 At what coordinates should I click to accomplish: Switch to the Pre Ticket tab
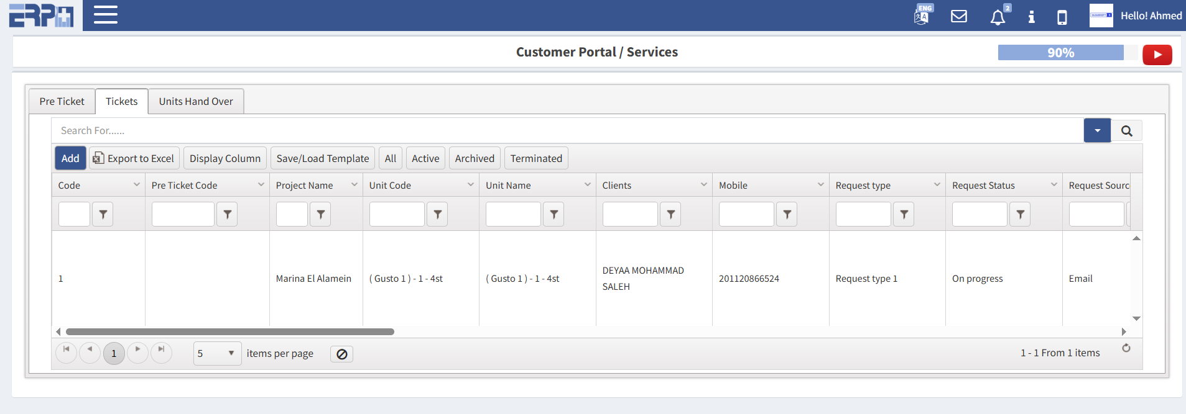click(x=62, y=101)
